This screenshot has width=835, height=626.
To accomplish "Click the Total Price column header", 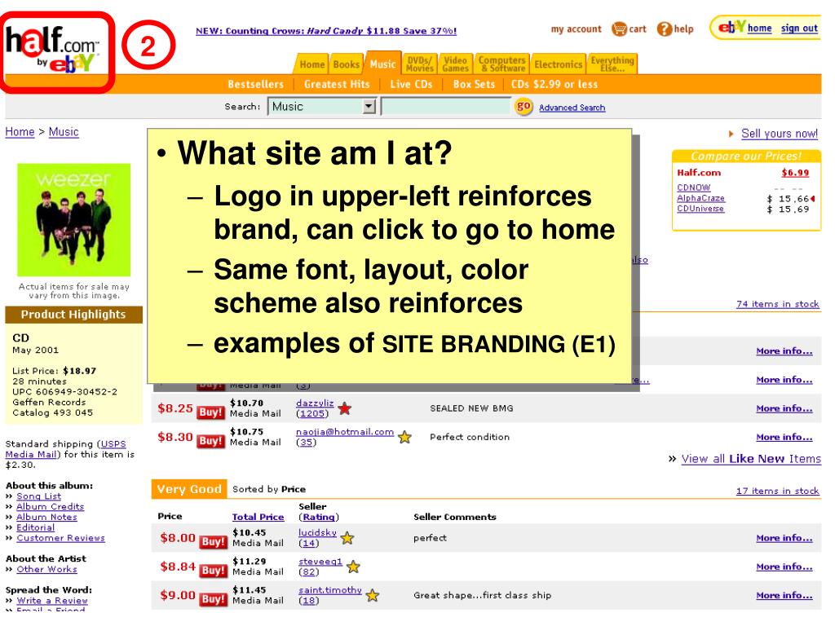I will pyautogui.click(x=258, y=517).
